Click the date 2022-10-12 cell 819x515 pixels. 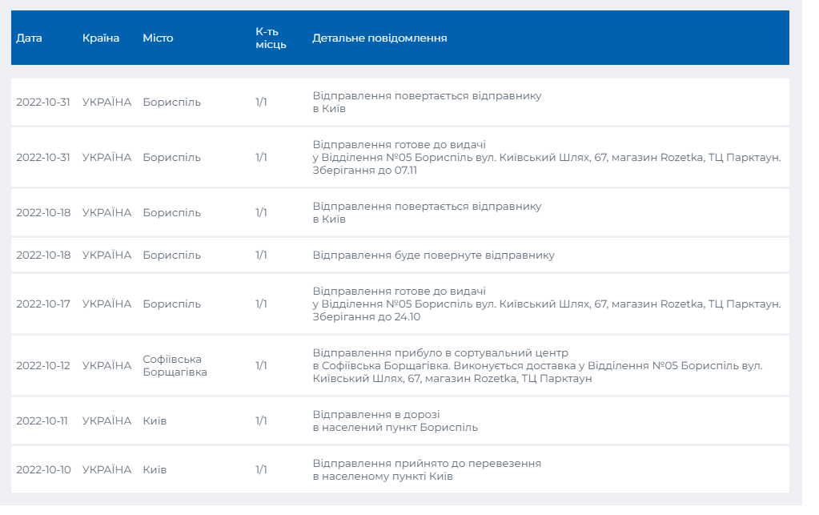43,366
